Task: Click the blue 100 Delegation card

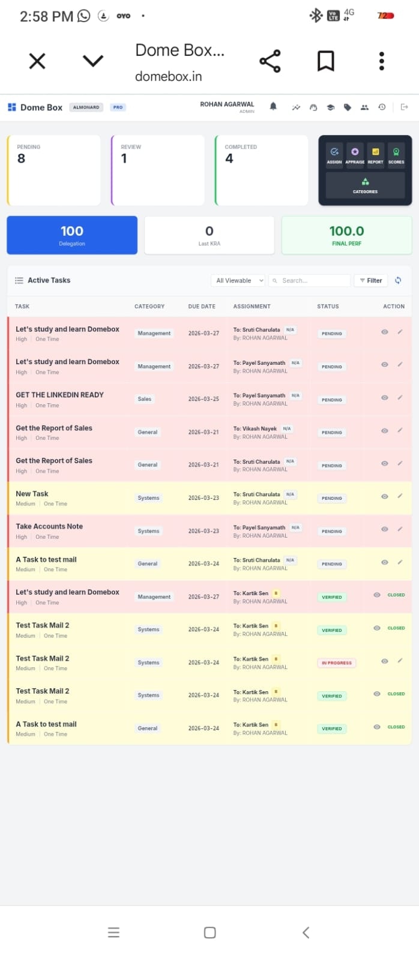Action: coord(72,235)
